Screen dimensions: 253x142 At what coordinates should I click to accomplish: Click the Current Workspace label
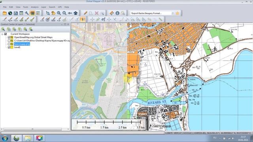[x=20, y=34]
